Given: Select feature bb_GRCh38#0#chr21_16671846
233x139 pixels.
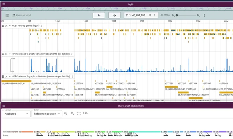Looking at the screenshot, I should (97, 92).
